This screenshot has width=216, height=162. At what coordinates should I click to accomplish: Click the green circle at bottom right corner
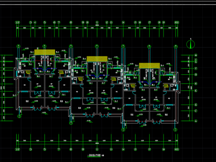click(175, 130)
